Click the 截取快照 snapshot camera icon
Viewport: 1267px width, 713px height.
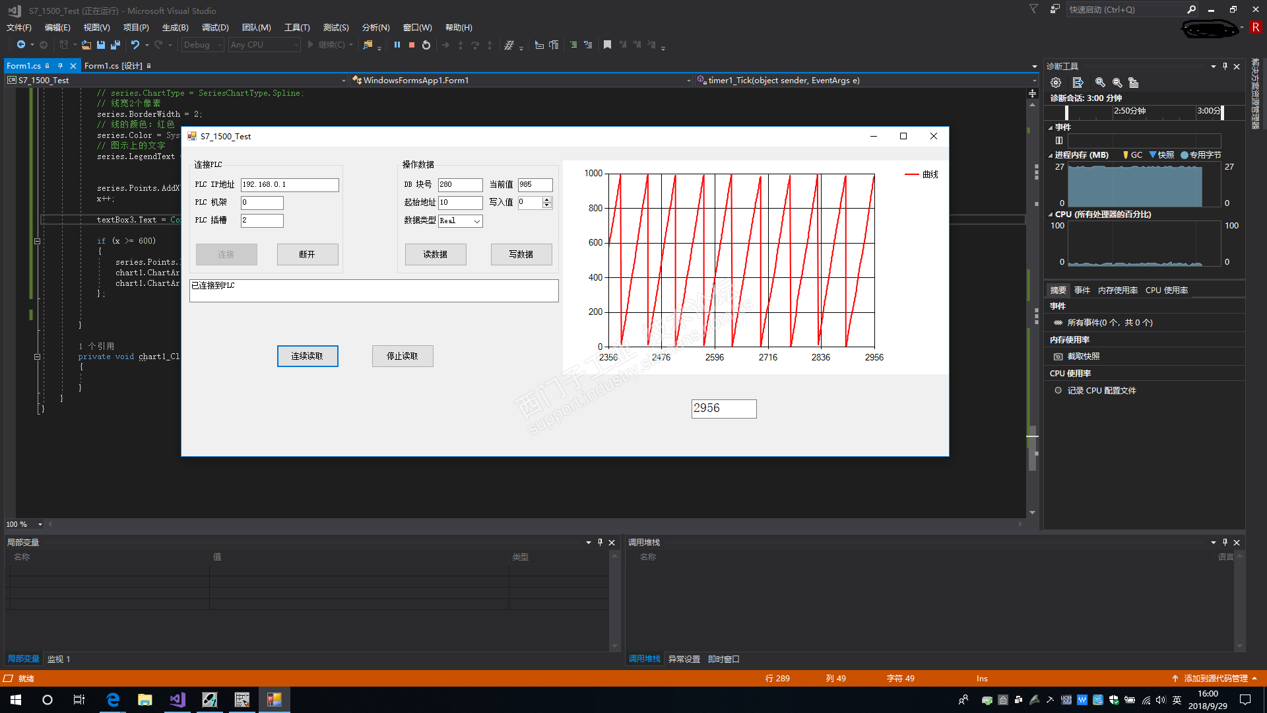(1058, 356)
